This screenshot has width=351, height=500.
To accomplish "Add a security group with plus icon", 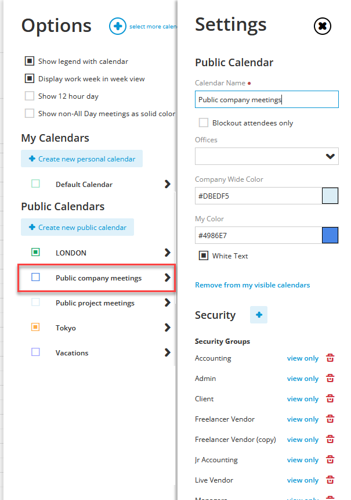I will pyautogui.click(x=259, y=315).
